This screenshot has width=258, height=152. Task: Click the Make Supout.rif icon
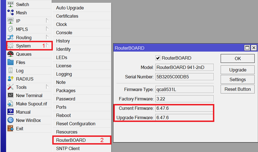pyautogui.click(x=11, y=103)
